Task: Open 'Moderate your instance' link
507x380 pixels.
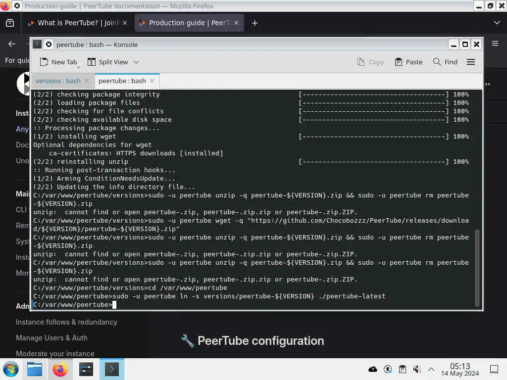Action: coord(55,354)
